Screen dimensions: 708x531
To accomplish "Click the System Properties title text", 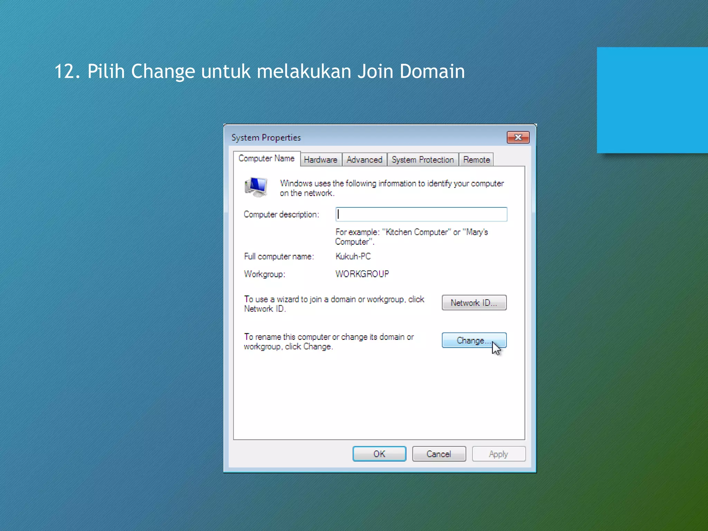I will pyautogui.click(x=266, y=138).
